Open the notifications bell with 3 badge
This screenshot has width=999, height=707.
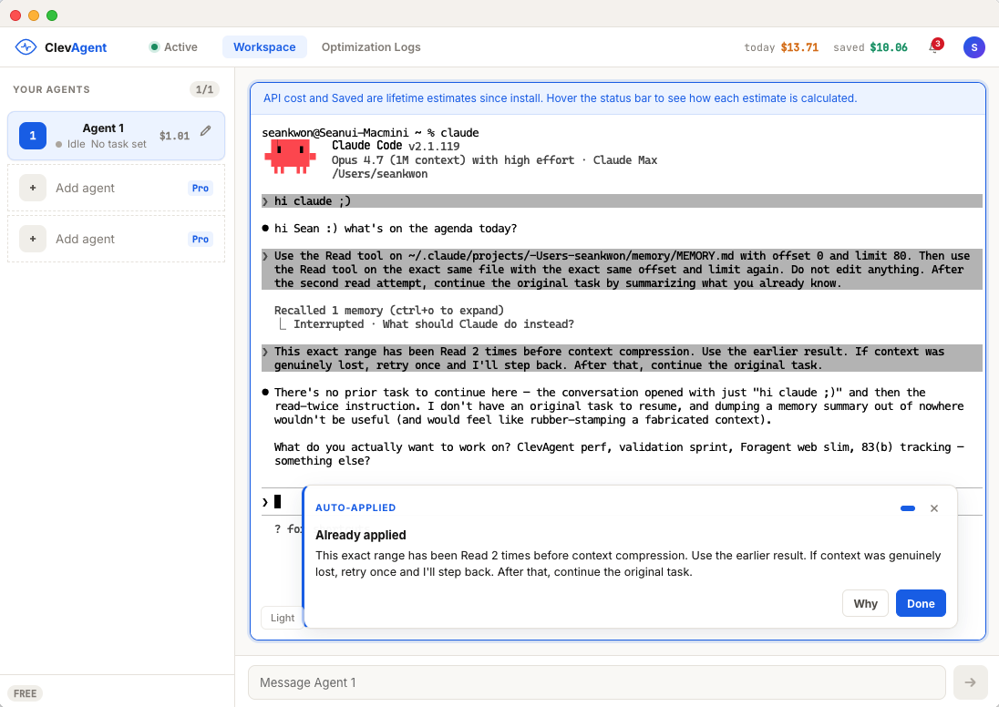pyautogui.click(x=934, y=47)
